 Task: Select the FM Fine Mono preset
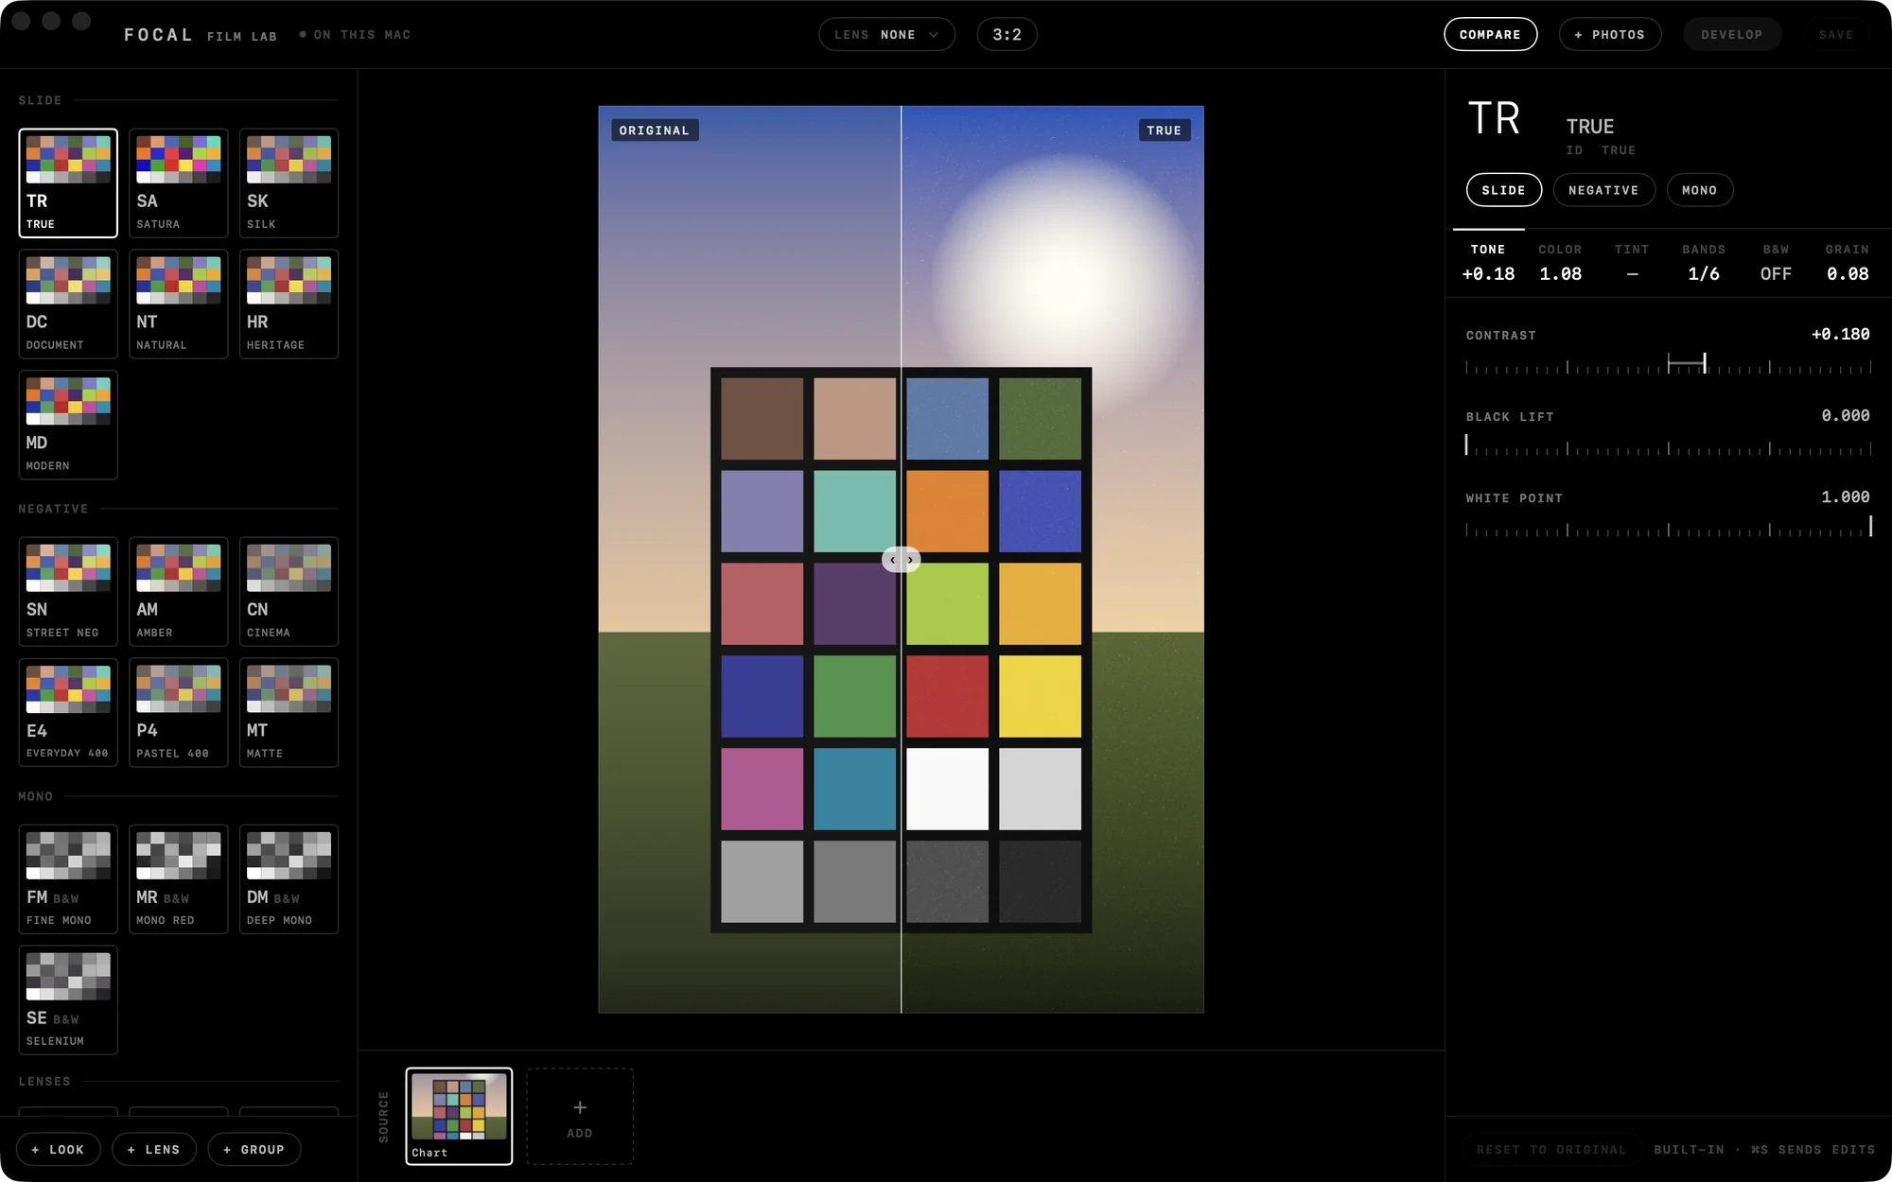tap(68, 878)
